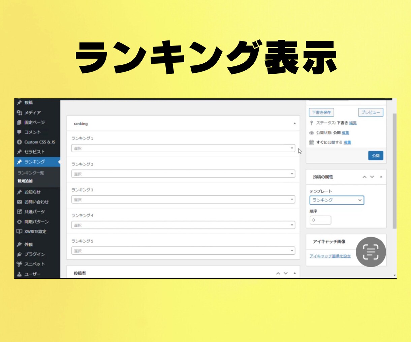411x342 pixels.
Task: Click the user icon beside ユーザー
Action: point(20,274)
